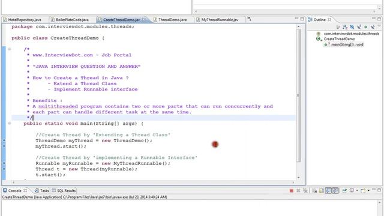Screen dimensions: 384x216
Task: Minimize the Console panel
Action: tap(374, 190)
